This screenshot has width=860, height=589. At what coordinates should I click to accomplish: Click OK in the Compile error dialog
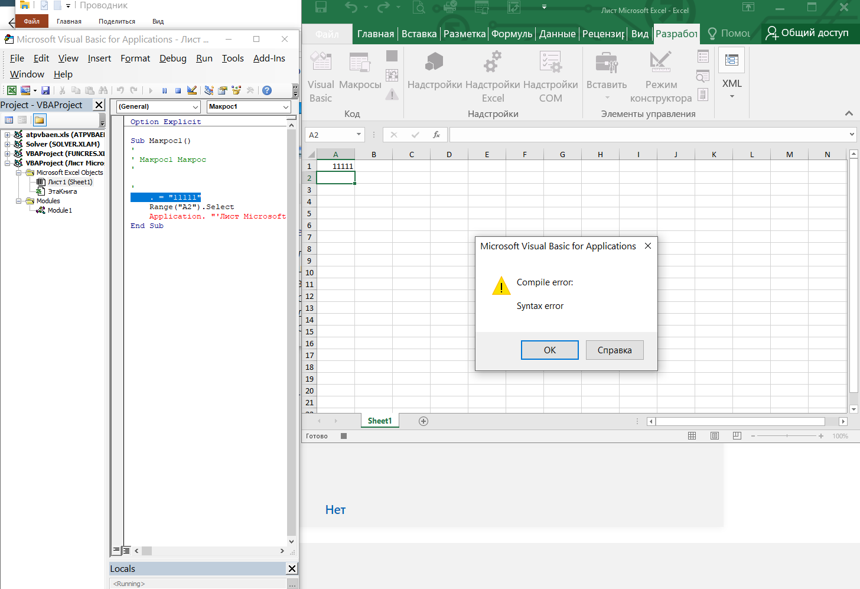click(550, 350)
